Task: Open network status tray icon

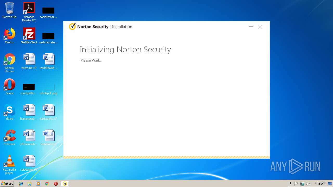Action: tap(302, 184)
